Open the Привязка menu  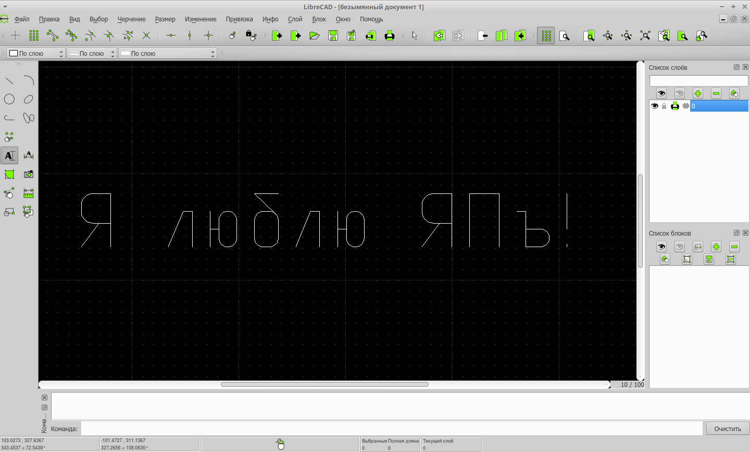tap(240, 19)
